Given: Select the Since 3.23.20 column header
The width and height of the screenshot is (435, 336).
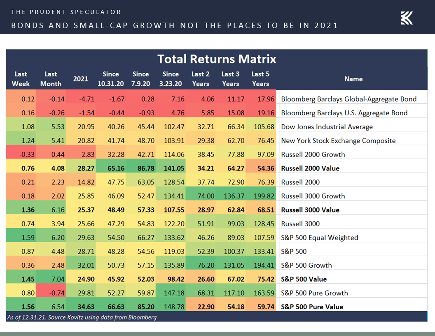Looking at the screenshot, I should (x=171, y=79).
